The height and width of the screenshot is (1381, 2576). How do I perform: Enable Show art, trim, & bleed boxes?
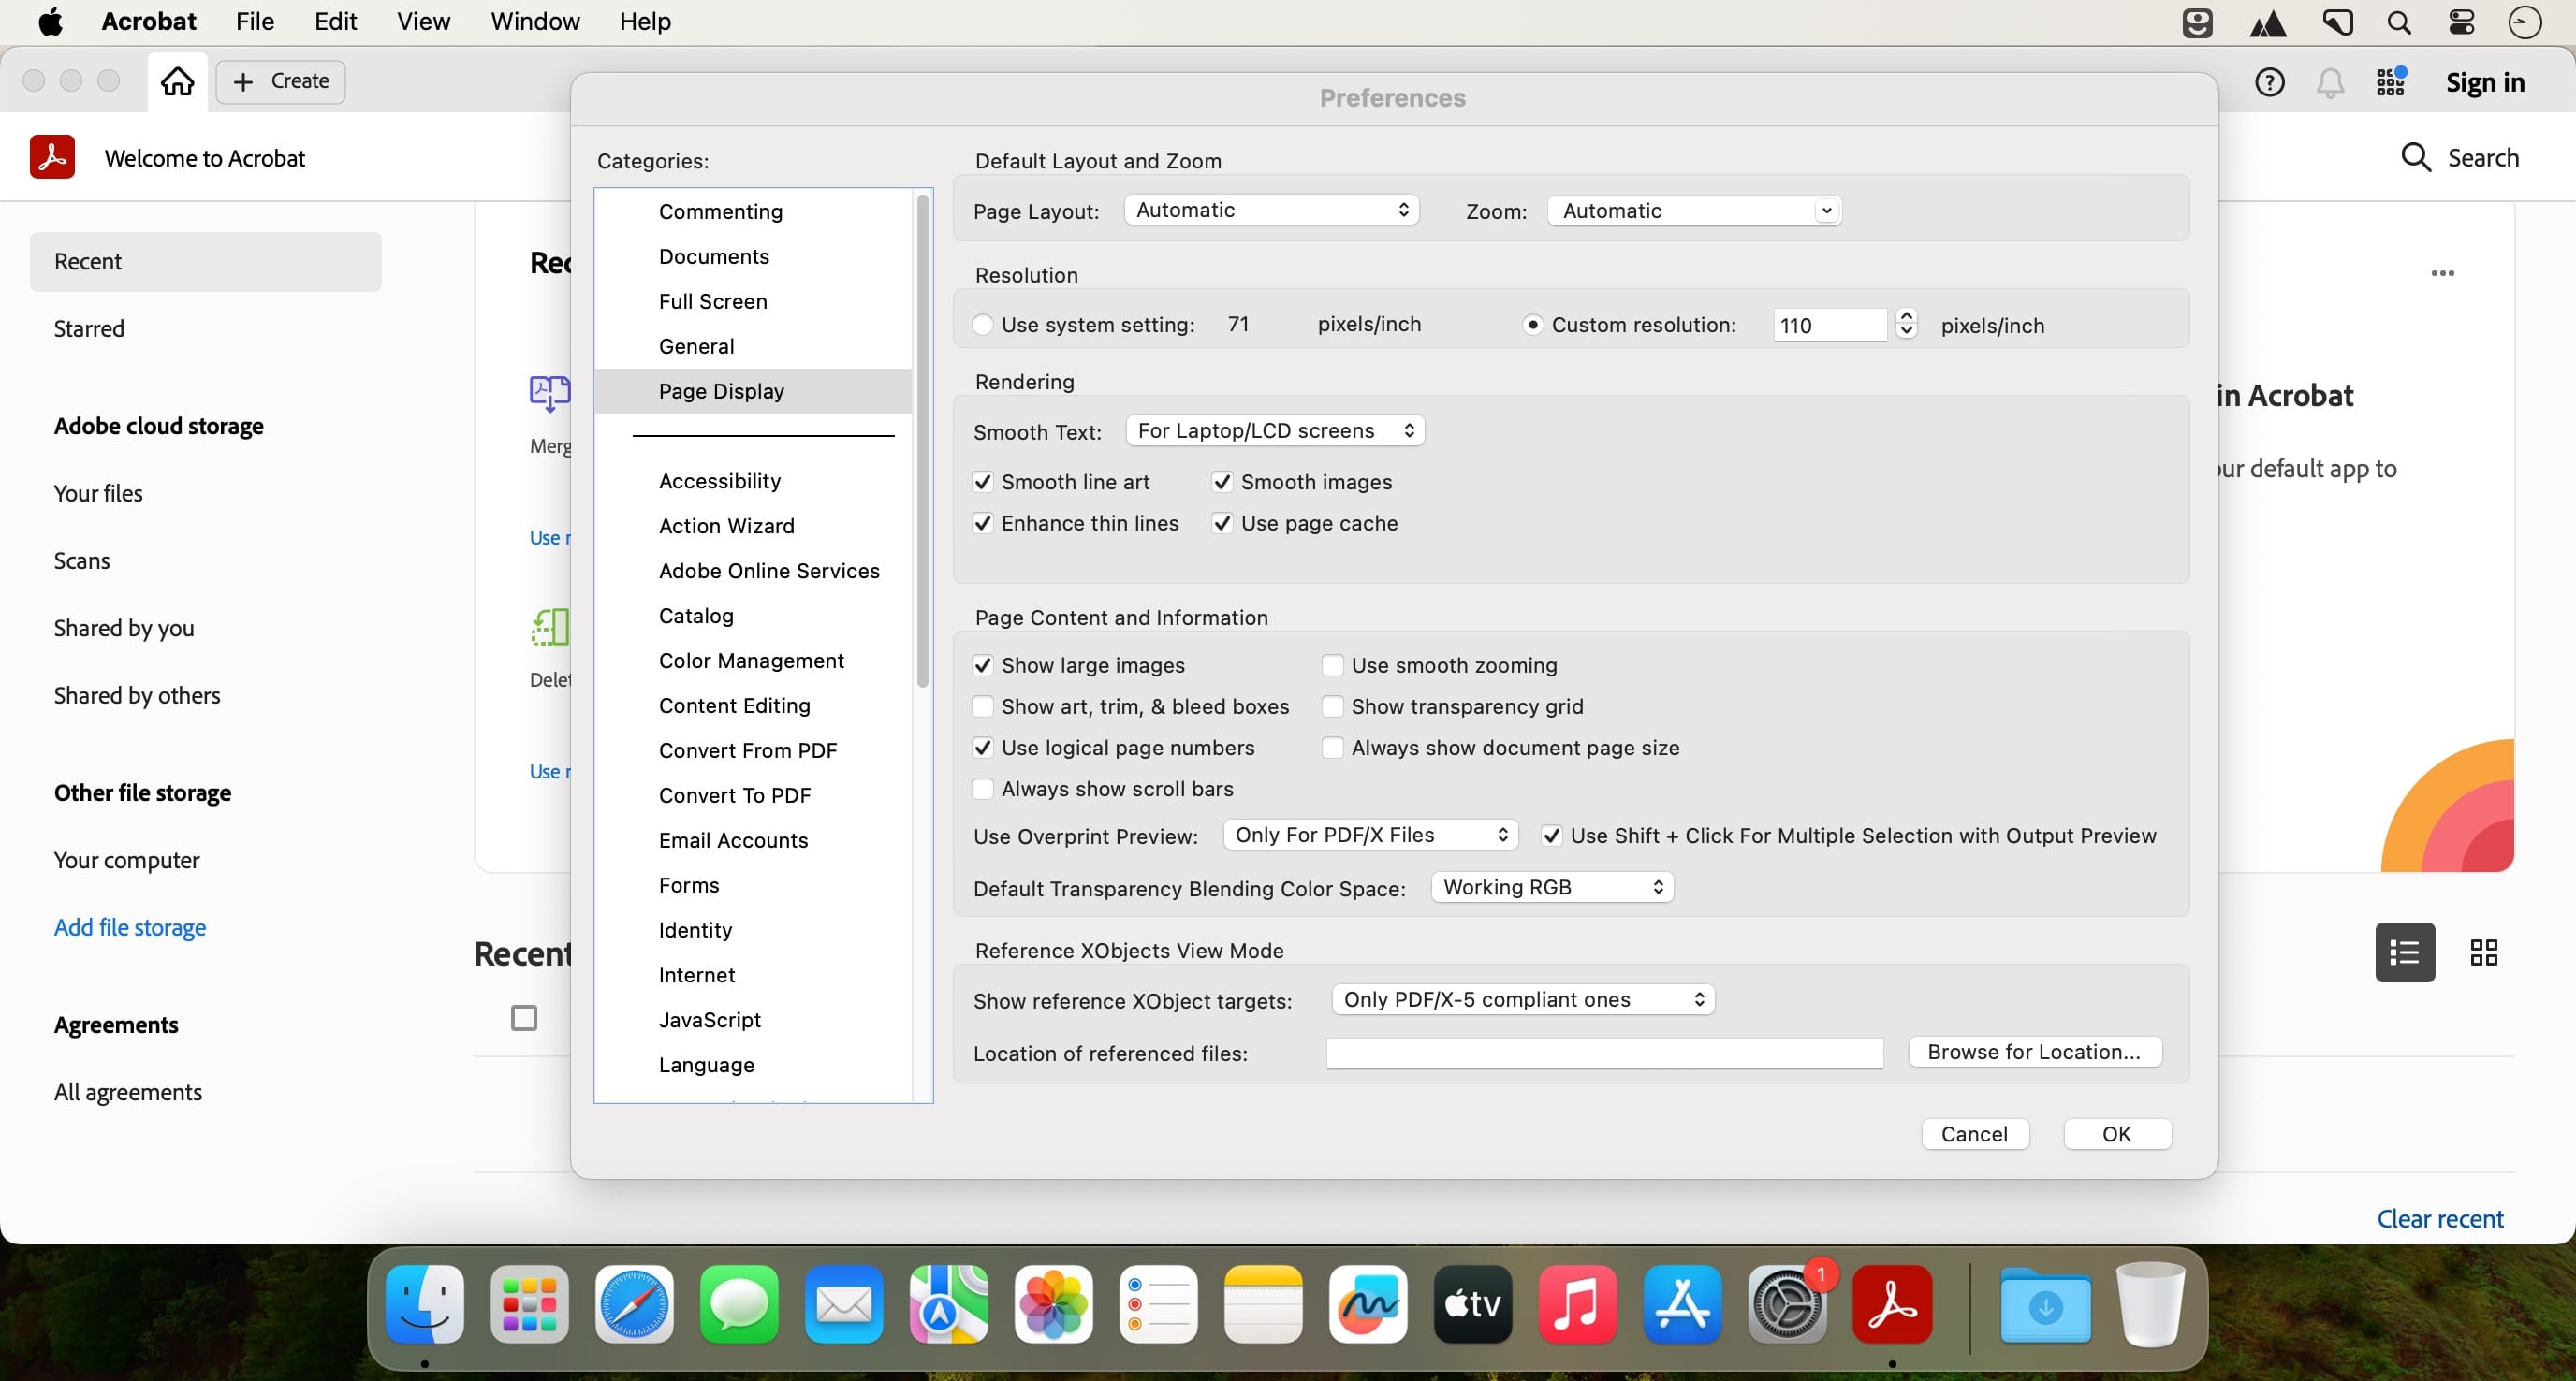(983, 705)
